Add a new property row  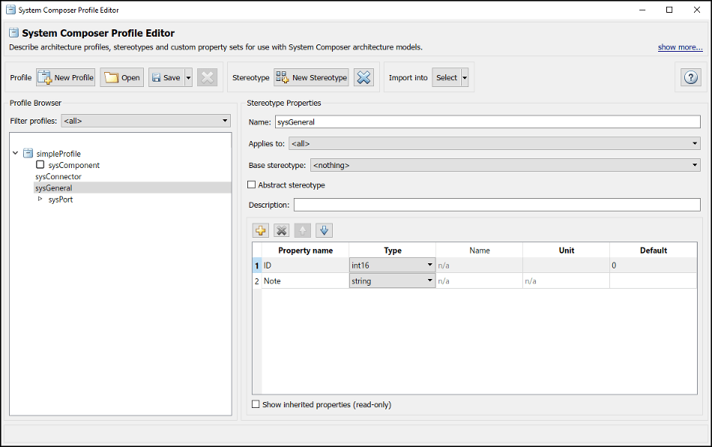click(260, 230)
